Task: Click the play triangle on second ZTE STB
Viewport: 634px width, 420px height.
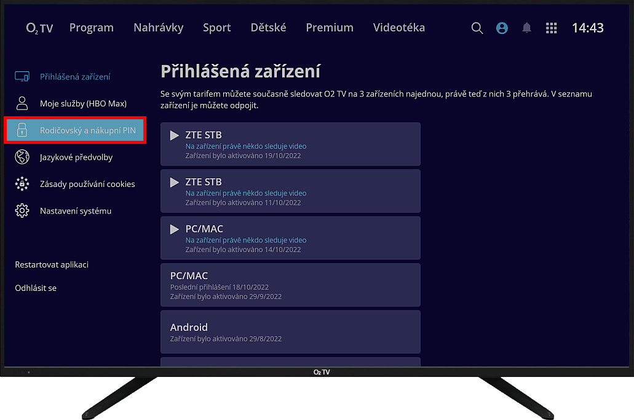Action: click(175, 182)
